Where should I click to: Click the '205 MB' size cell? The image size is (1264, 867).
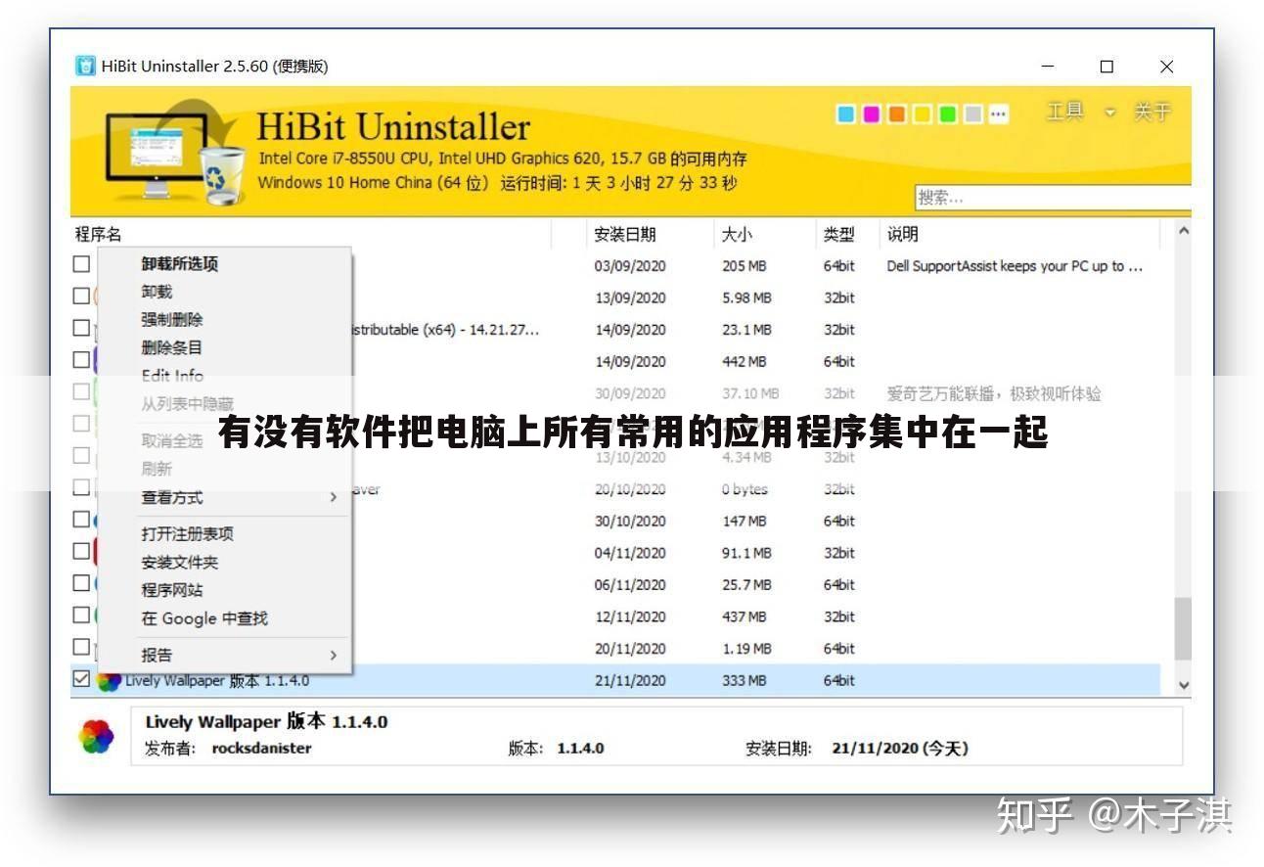pos(745,266)
